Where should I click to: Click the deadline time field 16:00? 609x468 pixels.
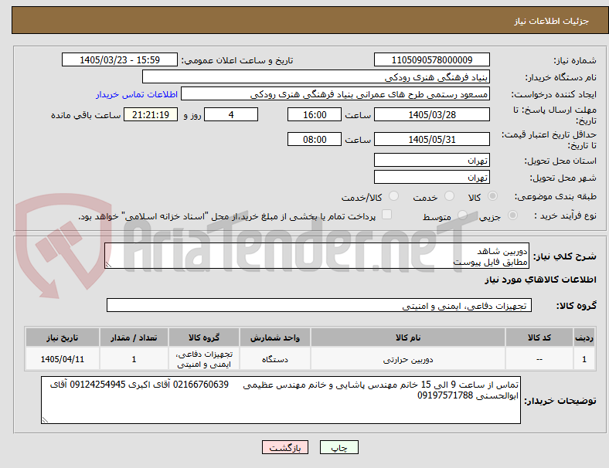(x=315, y=115)
